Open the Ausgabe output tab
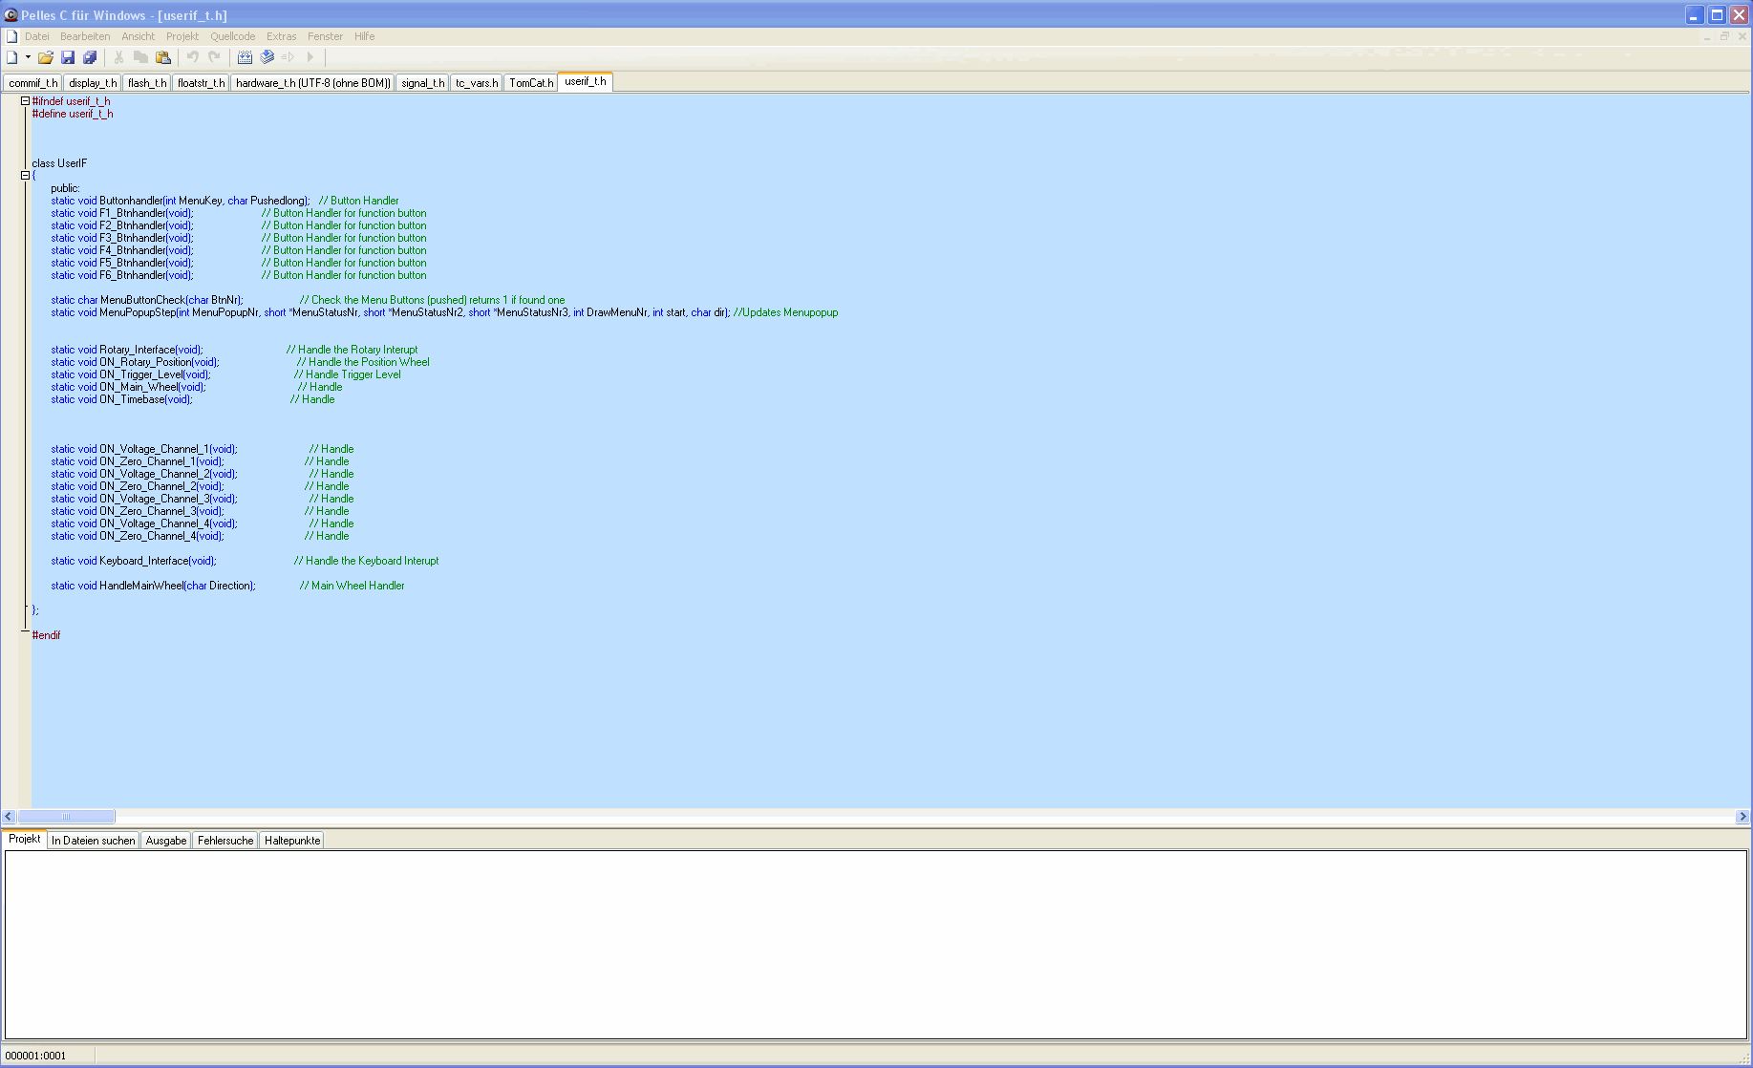 pos(166,841)
